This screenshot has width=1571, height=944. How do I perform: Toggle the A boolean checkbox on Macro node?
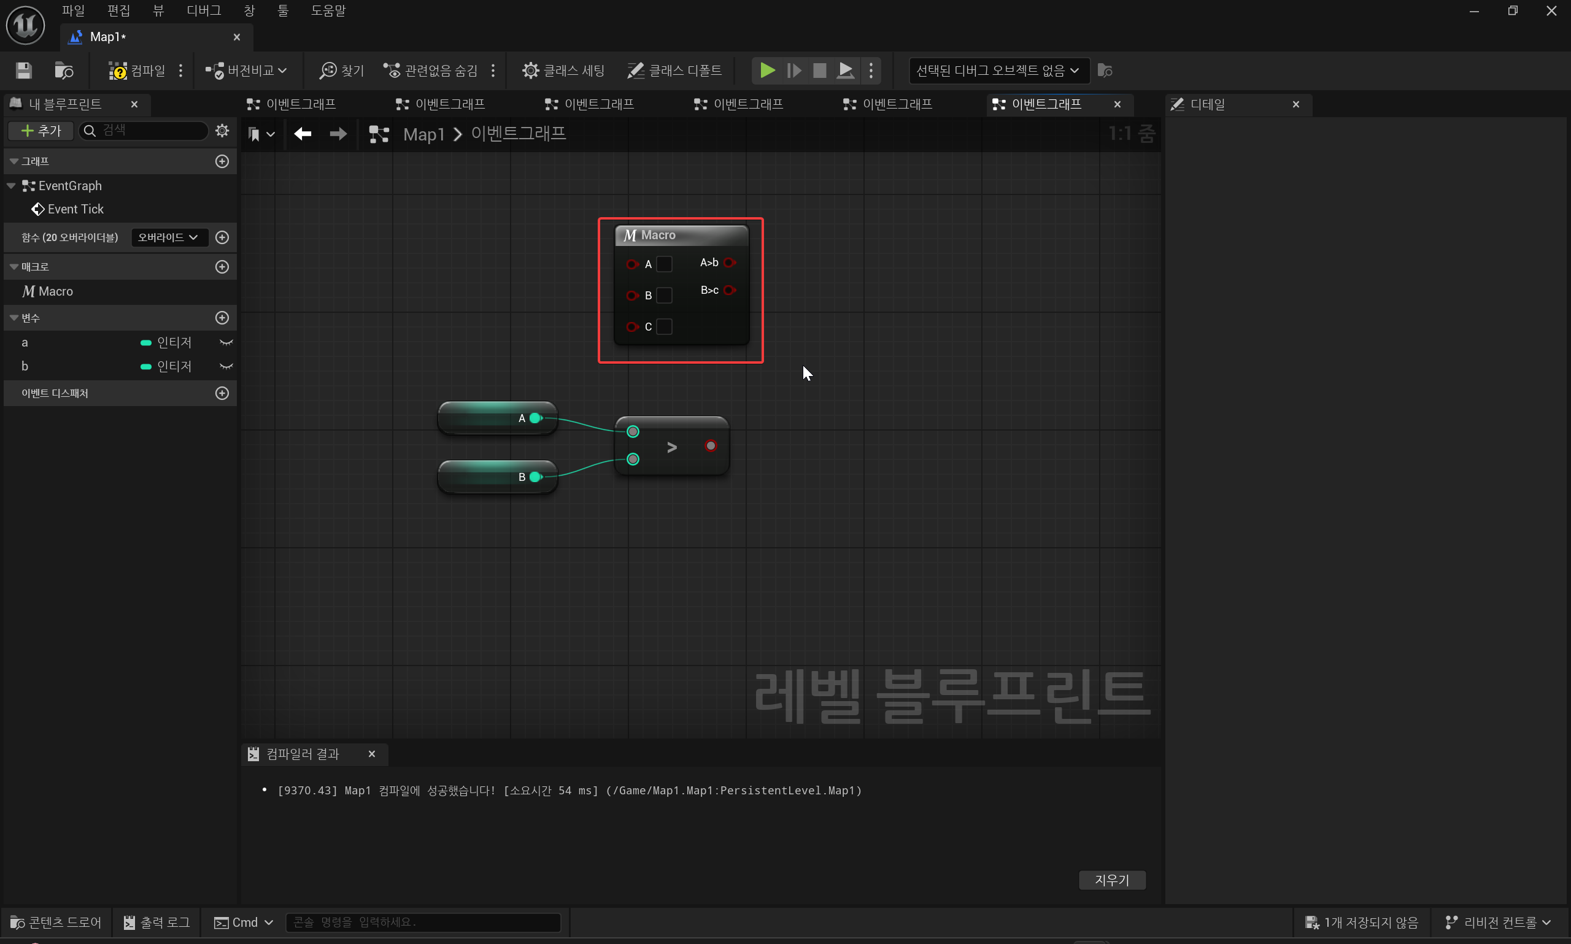pos(663,264)
